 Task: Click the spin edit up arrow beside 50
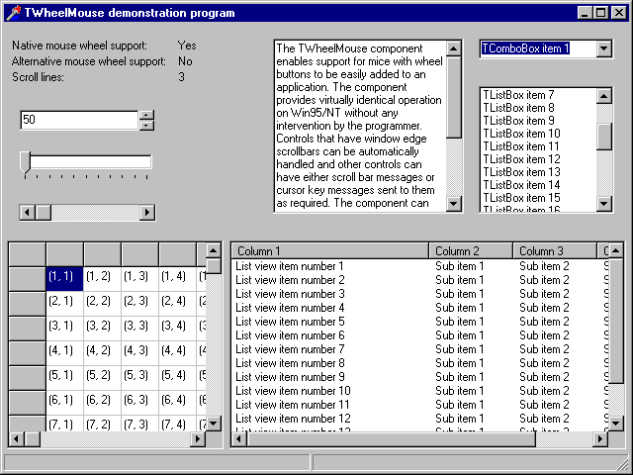click(x=146, y=115)
